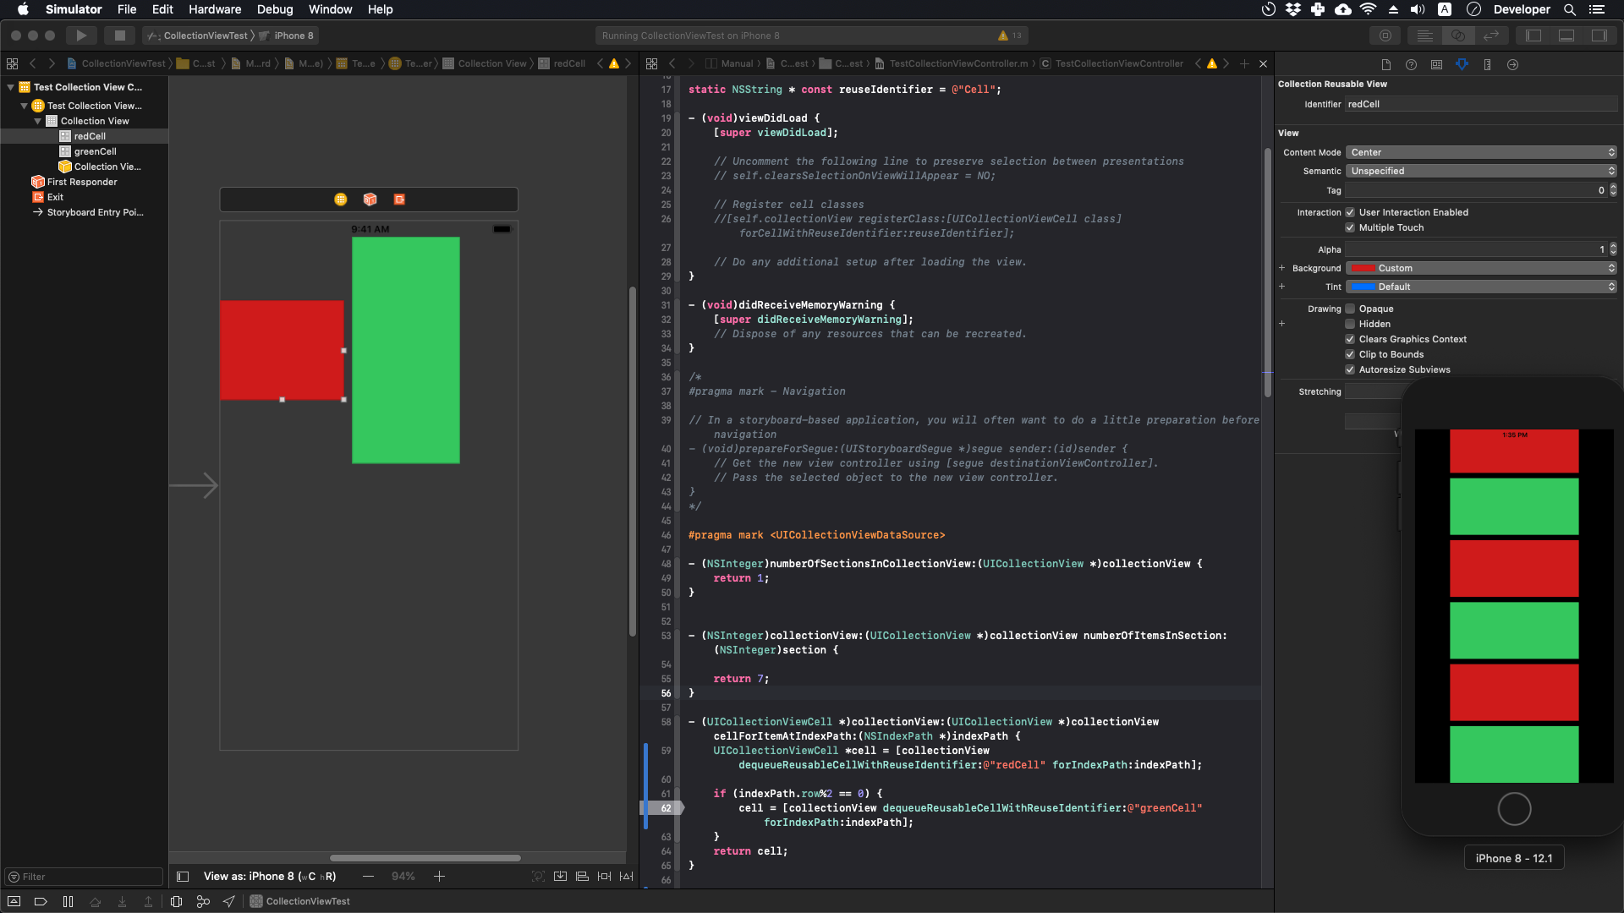
Task: Click the Identifier redCell text field
Action: click(1480, 104)
